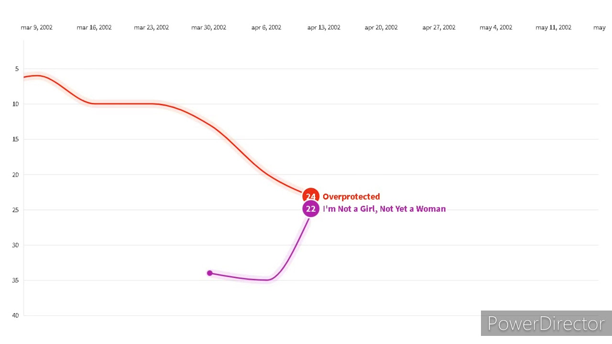Click the PowerDirector watermark logo
The image size is (612, 344).
click(546, 323)
